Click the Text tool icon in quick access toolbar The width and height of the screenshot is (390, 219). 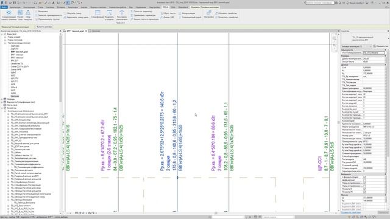53,2
